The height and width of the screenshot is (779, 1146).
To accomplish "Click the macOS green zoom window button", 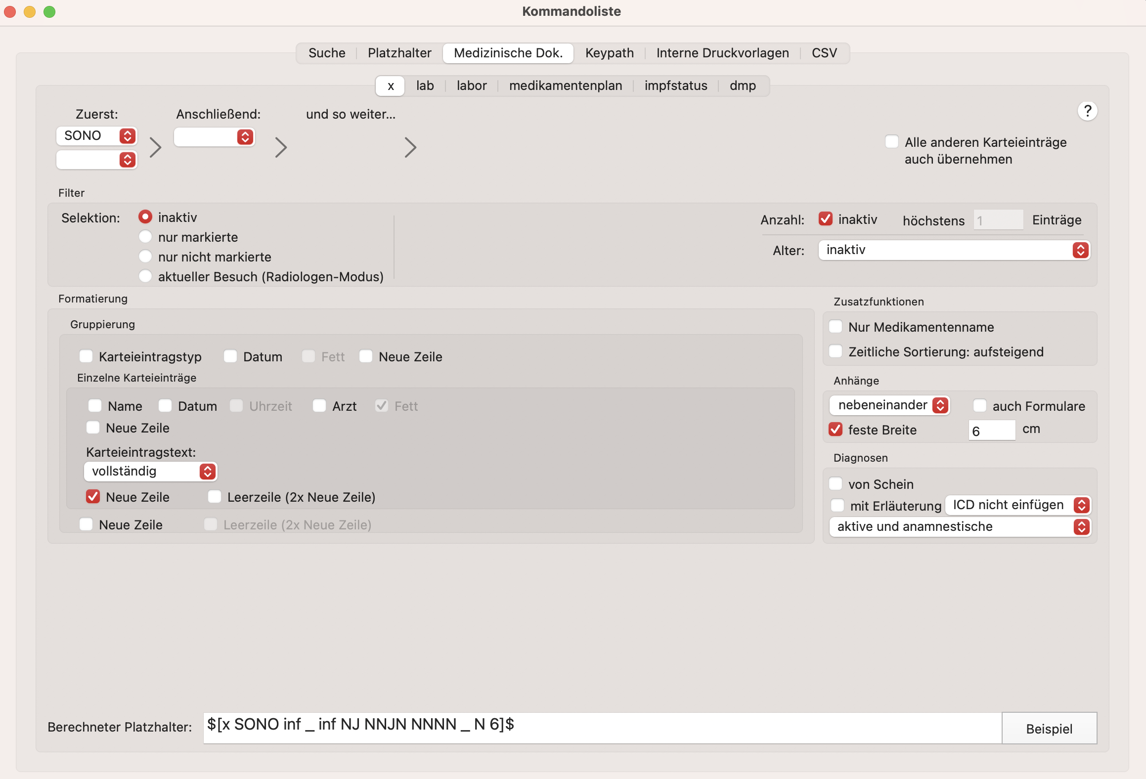I will point(49,11).
